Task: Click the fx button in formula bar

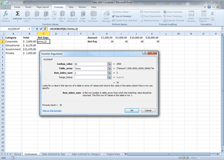Action: (x=45, y=29)
